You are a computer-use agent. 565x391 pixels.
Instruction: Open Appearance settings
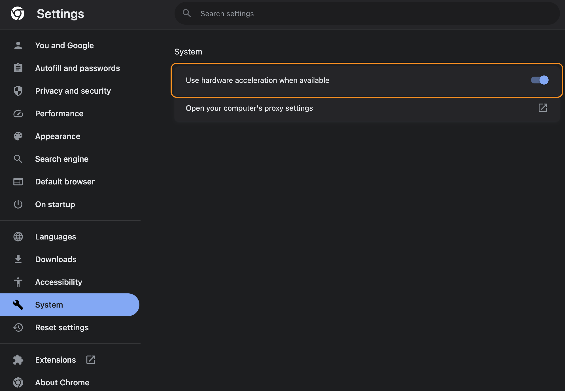[x=58, y=136]
